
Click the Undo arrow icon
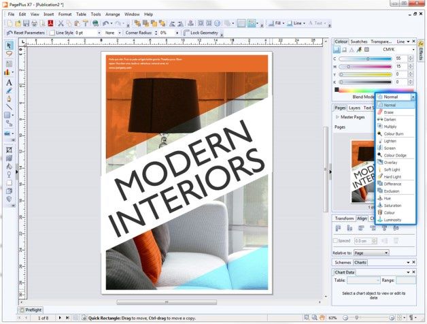(x=105, y=23)
